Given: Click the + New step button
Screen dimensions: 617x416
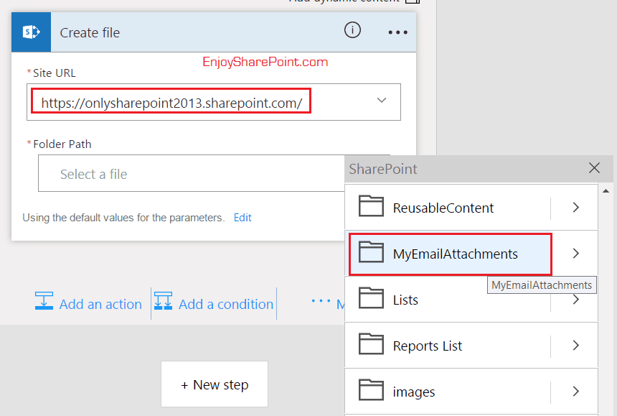Looking at the screenshot, I should pyautogui.click(x=215, y=384).
